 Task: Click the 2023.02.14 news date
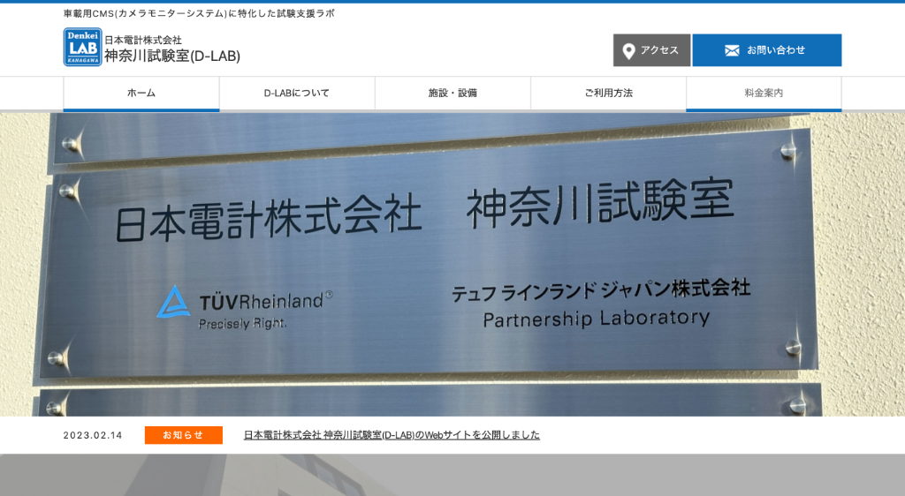coord(93,435)
